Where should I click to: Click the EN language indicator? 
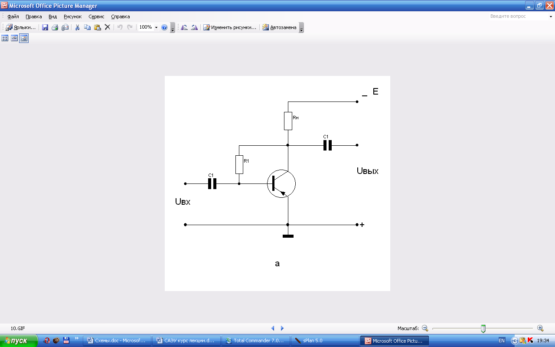click(502, 341)
